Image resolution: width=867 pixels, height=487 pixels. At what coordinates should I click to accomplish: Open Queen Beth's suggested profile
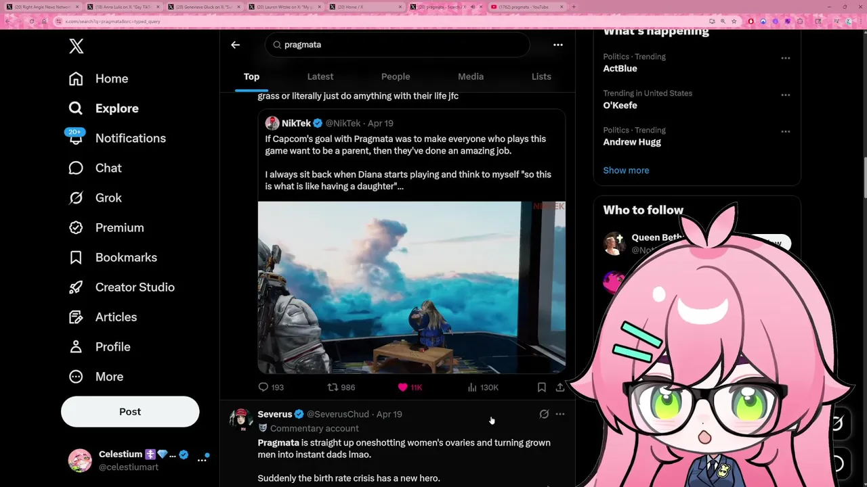(x=657, y=237)
